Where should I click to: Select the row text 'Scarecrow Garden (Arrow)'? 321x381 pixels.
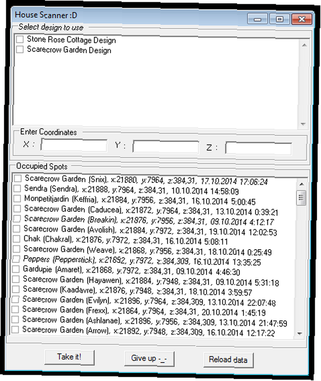(x=66, y=330)
